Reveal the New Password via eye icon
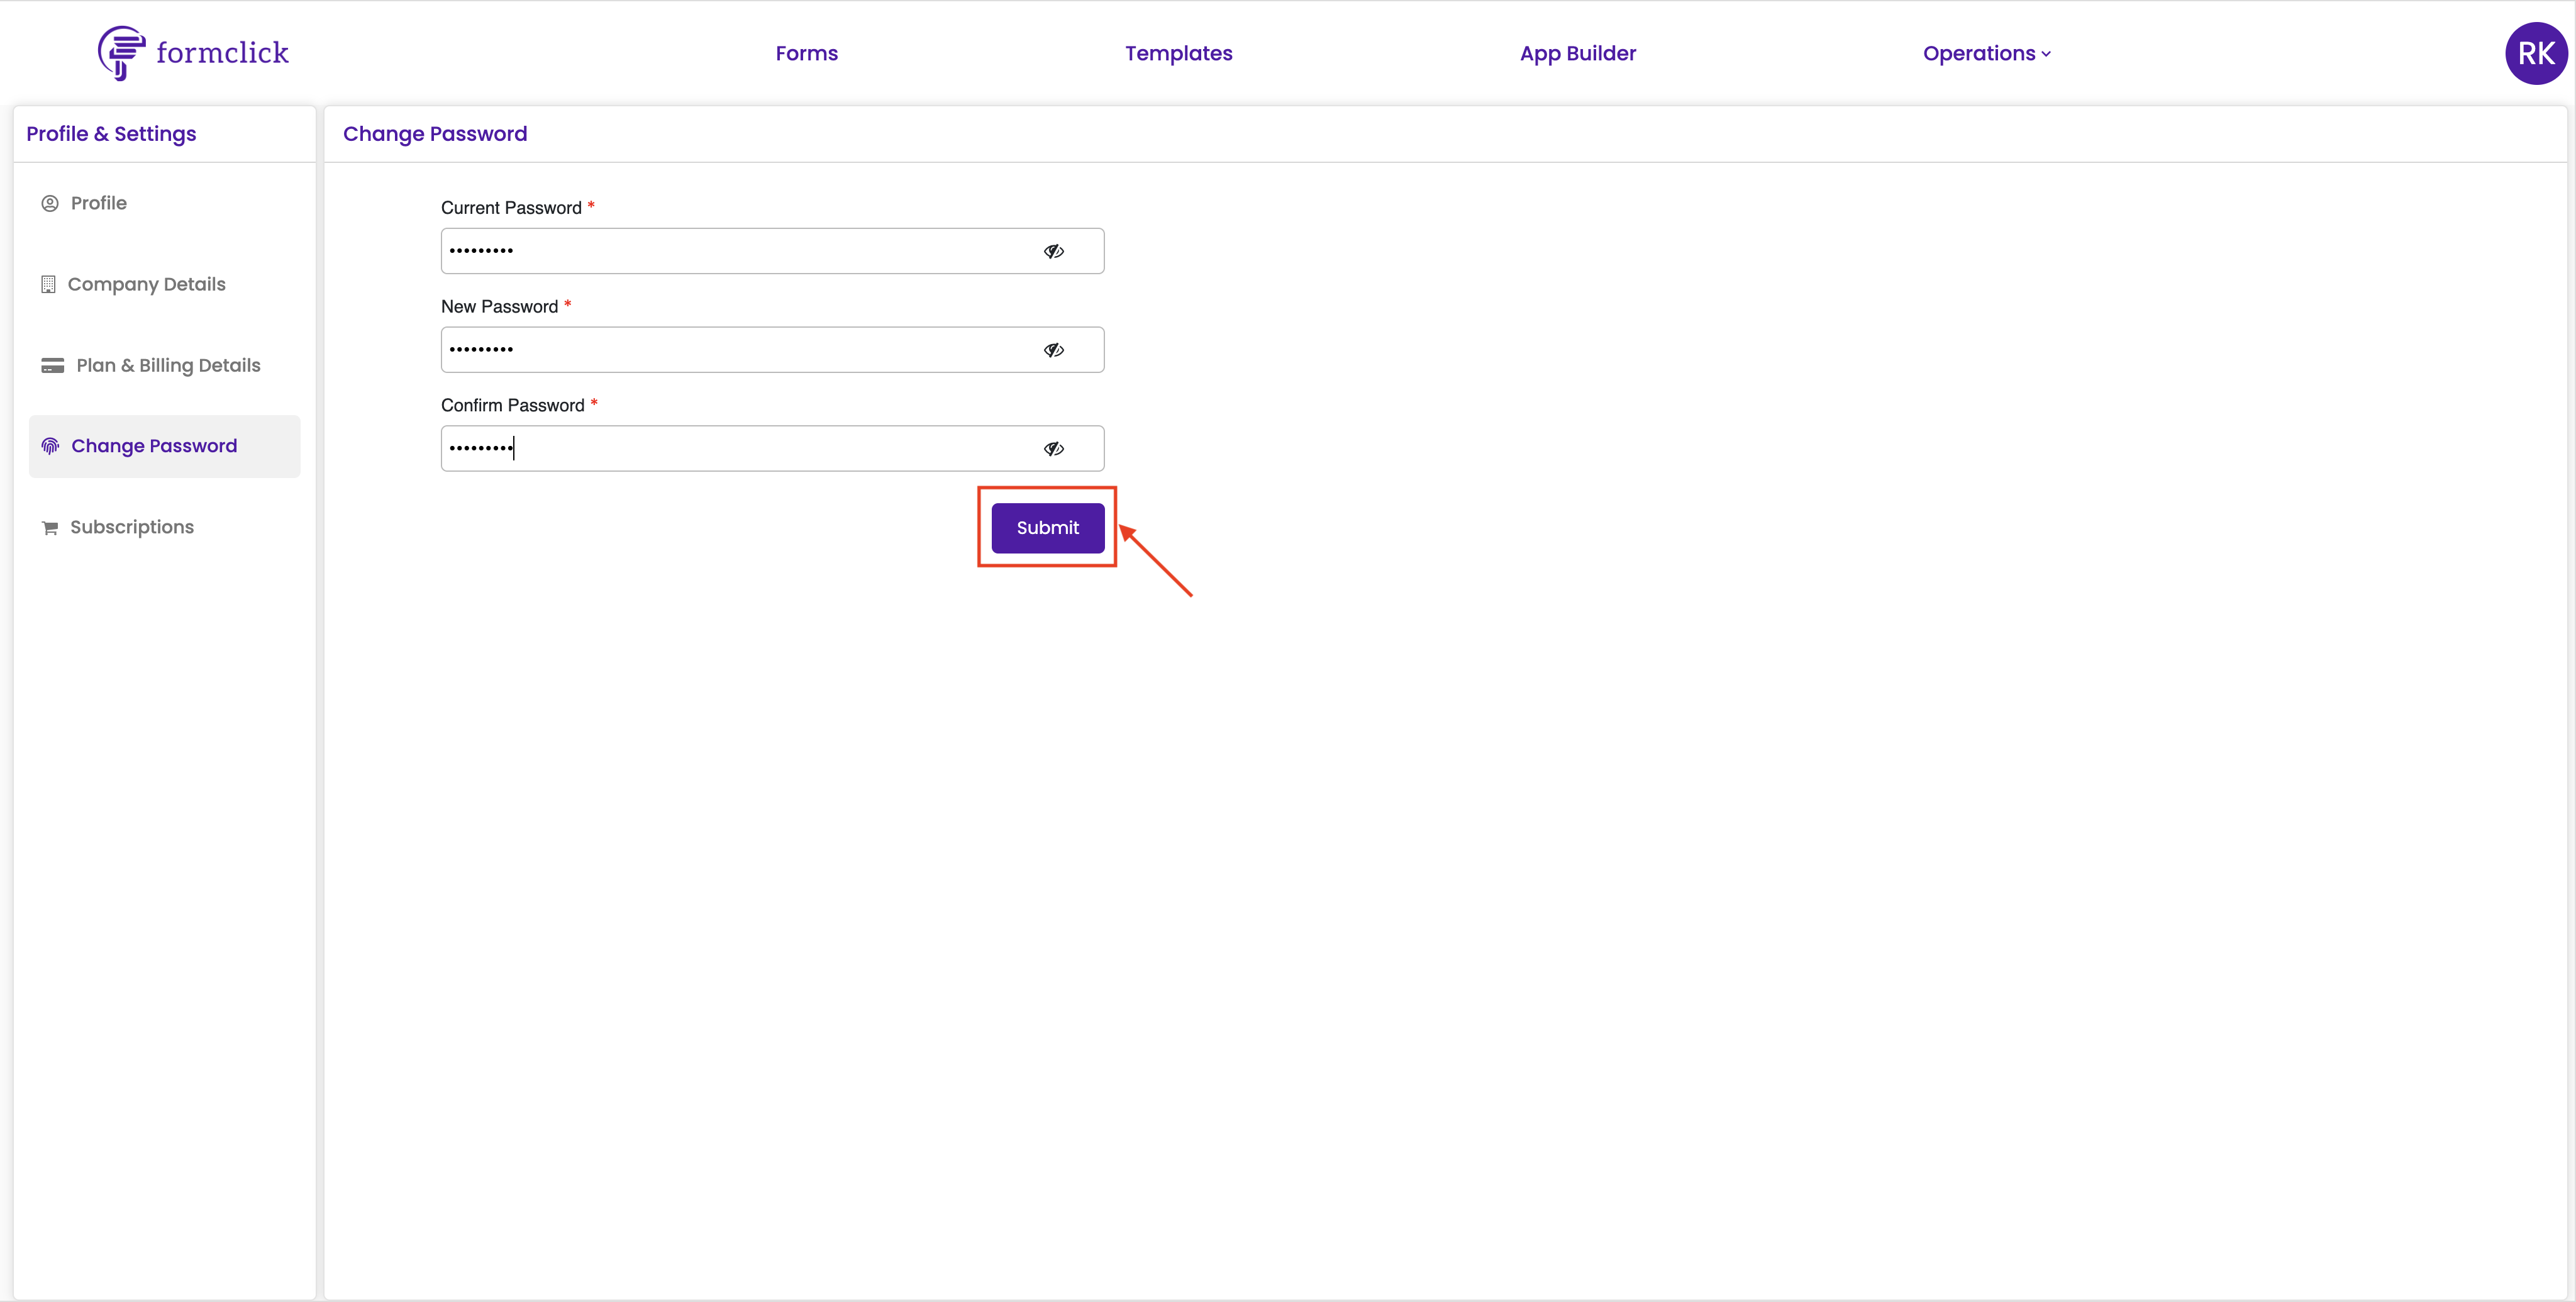Viewport: 2576px width, 1302px height. [1054, 350]
